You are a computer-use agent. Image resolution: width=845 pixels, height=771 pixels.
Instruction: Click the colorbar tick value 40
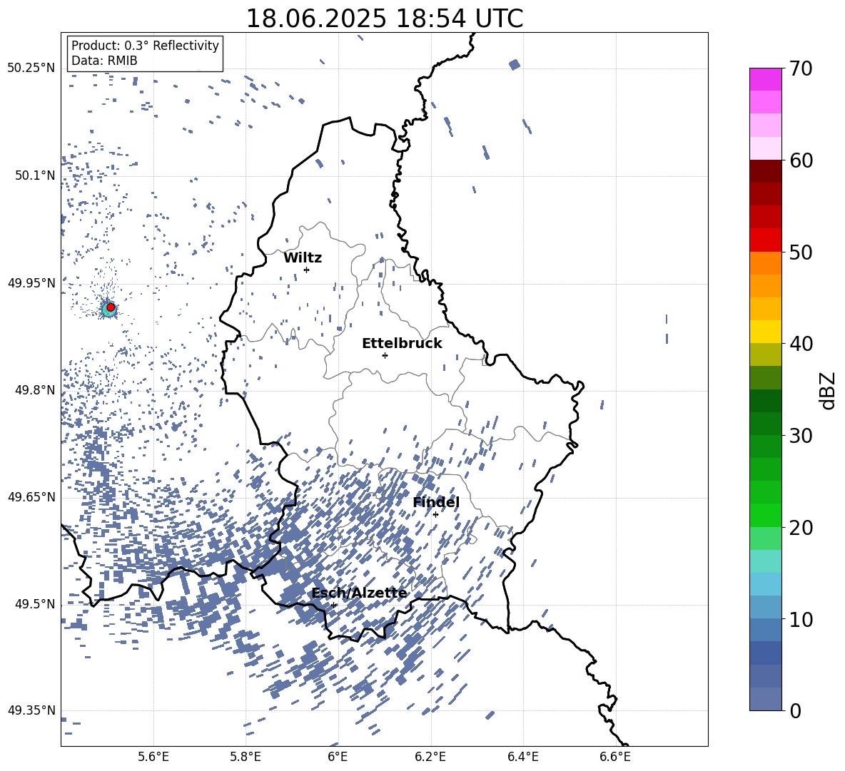[x=801, y=344]
